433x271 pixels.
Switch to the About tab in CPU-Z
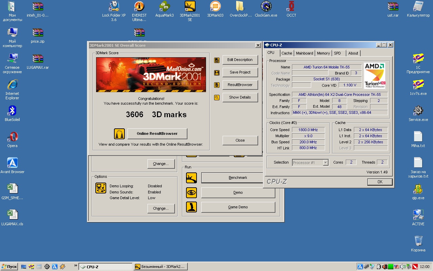(x=353, y=53)
